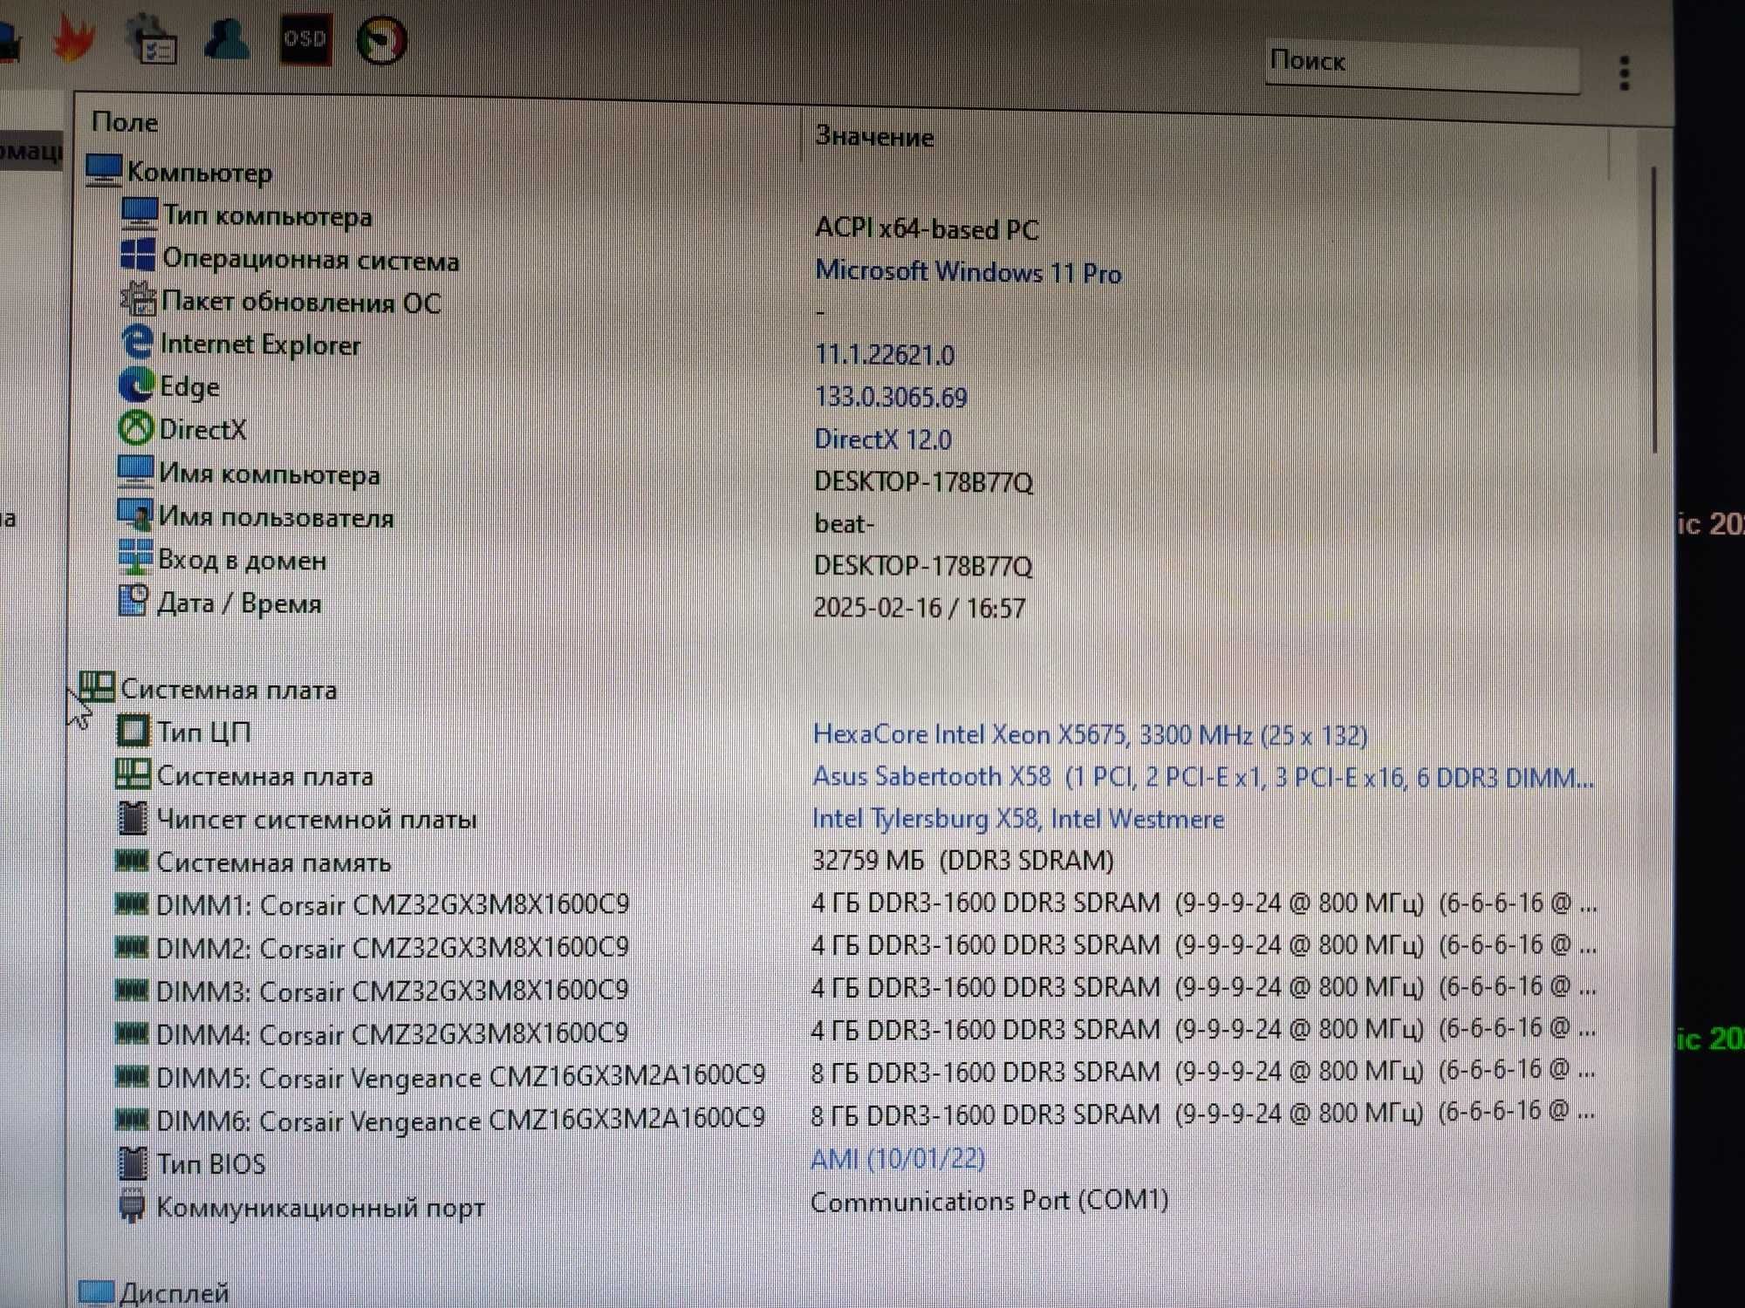Screen dimensions: 1745x1308
Task: Open the Edge version 133.0.3065.69 link
Action: click(x=891, y=398)
